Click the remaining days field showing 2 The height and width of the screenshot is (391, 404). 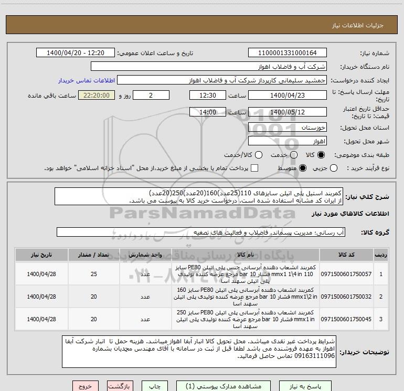click(x=151, y=96)
